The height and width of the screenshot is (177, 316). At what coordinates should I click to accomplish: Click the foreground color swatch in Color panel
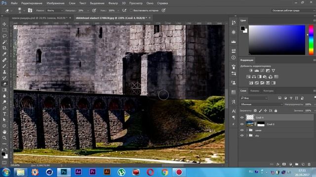pyautogui.click(x=242, y=29)
